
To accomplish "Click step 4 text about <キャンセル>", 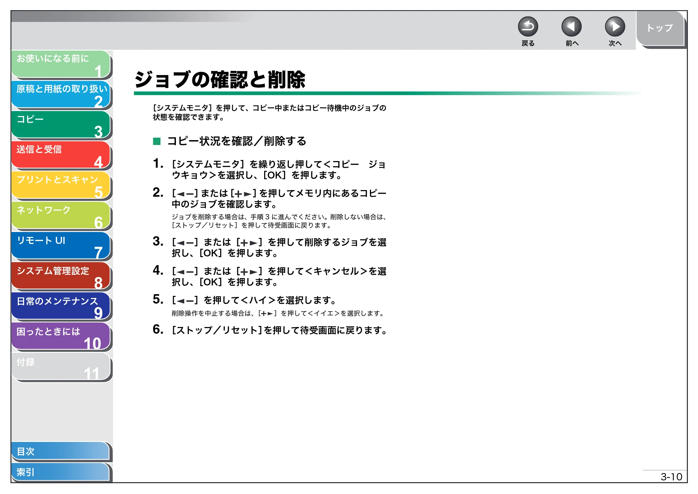I will (279, 276).
